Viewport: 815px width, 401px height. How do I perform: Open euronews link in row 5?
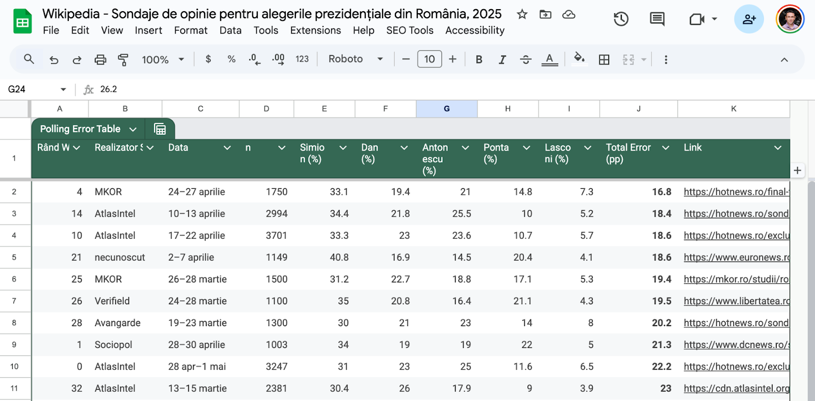click(x=737, y=257)
